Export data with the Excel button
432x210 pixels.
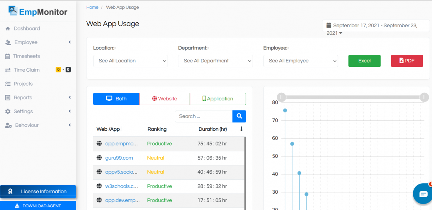coord(364,61)
